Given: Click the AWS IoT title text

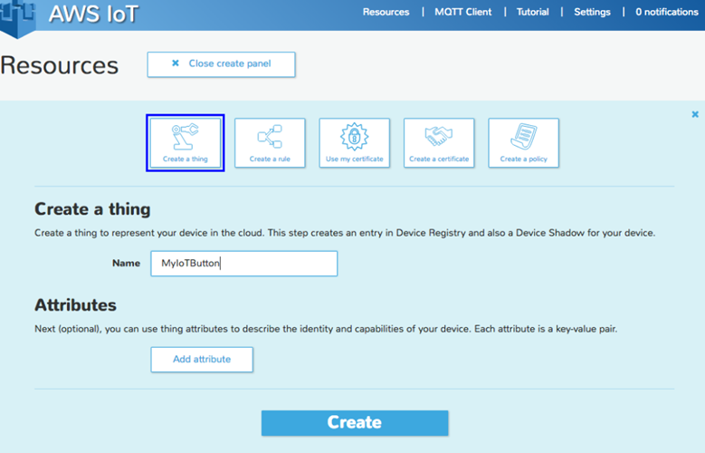Looking at the screenshot, I should [x=93, y=14].
